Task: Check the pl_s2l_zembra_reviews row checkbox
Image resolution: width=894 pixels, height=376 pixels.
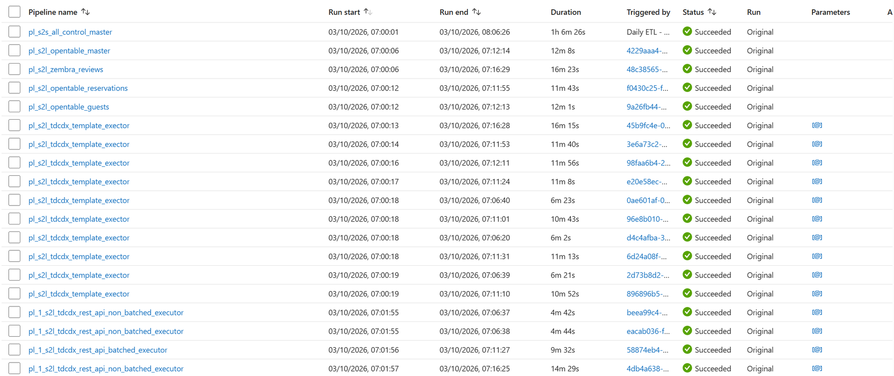Action: pyautogui.click(x=14, y=70)
